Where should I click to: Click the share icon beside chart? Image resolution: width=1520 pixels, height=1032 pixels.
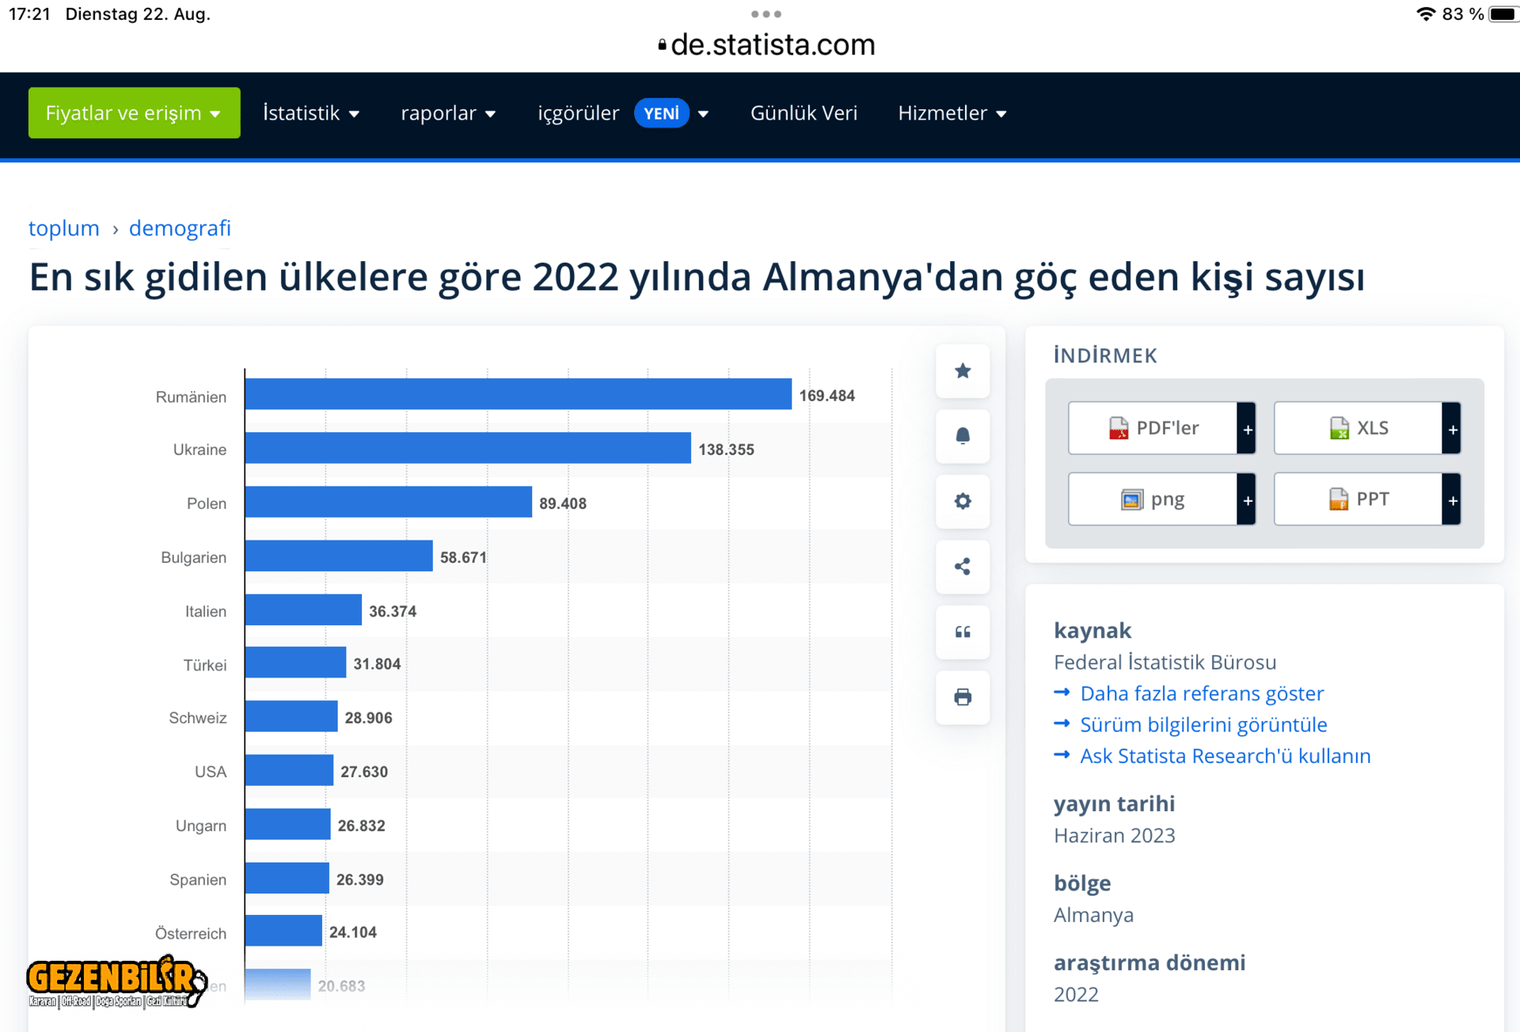coord(962,567)
